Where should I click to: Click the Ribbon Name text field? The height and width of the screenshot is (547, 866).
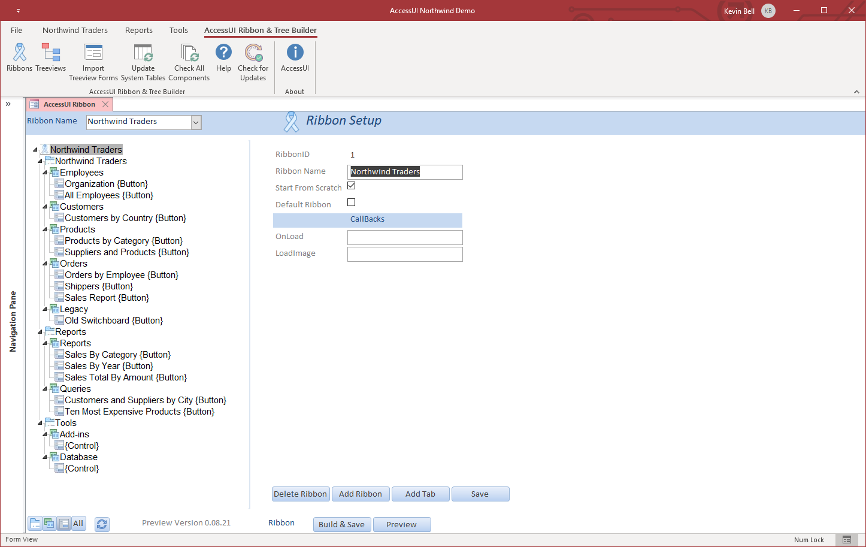pyautogui.click(x=405, y=172)
